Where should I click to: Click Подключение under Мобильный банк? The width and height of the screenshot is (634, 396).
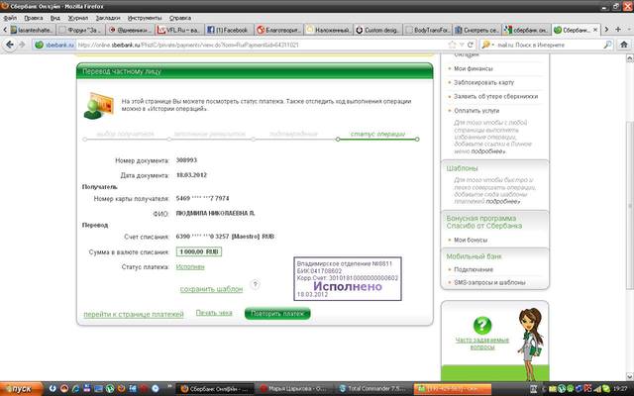pyautogui.click(x=474, y=269)
